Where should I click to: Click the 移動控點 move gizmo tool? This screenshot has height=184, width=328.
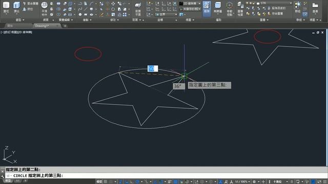230,9
